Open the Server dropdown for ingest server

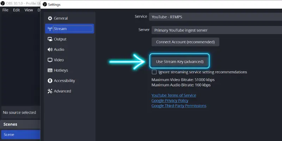pos(217,30)
